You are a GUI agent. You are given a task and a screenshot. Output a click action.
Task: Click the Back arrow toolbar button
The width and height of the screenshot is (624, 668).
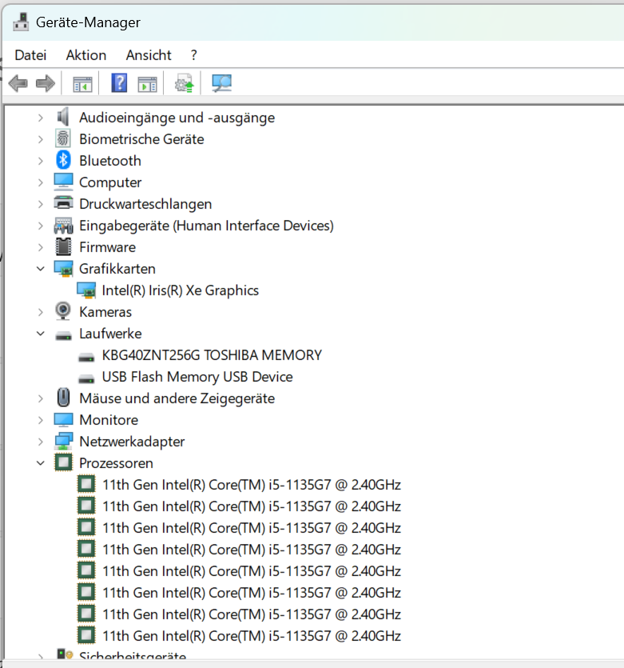pyautogui.click(x=18, y=83)
